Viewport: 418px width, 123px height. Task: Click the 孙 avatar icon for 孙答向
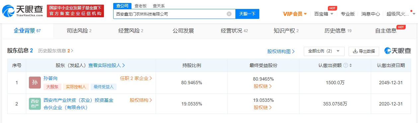click(35, 83)
